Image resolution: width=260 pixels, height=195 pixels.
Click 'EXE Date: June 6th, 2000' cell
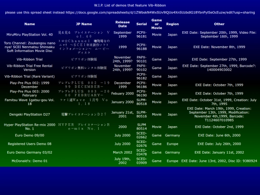point(219,135)
